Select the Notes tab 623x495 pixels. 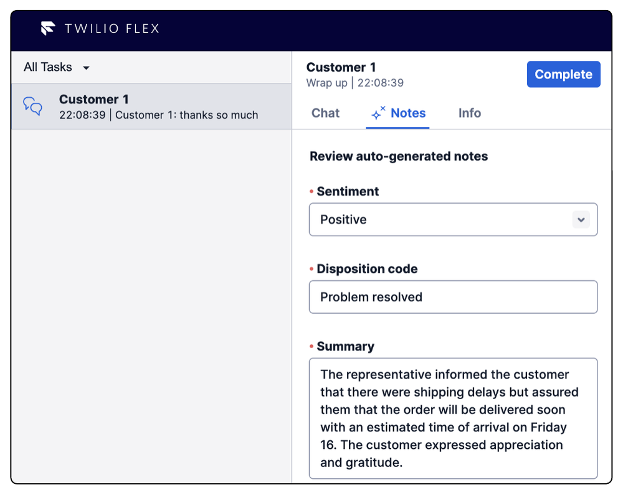(x=406, y=113)
